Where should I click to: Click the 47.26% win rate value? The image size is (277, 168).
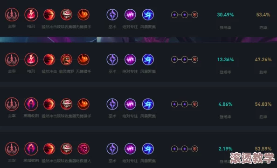[x=263, y=59]
